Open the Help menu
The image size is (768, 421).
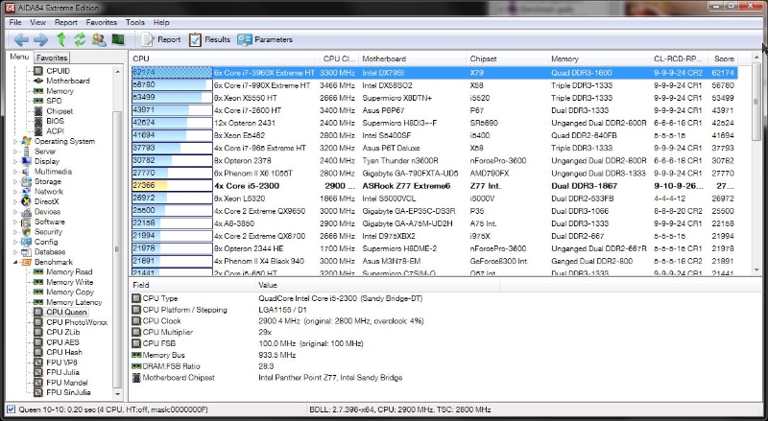pyautogui.click(x=161, y=22)
